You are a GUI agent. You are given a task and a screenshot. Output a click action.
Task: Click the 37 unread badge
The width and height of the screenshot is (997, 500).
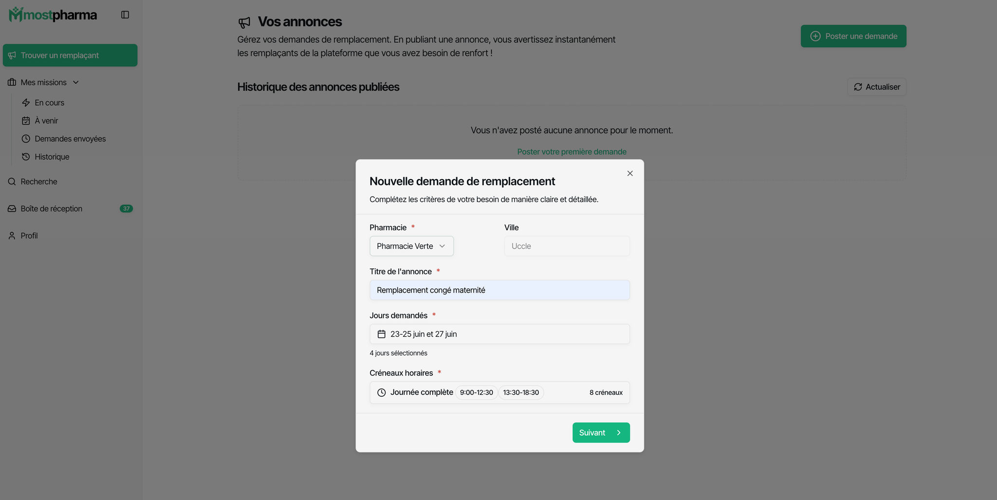(x=126, y=208)
